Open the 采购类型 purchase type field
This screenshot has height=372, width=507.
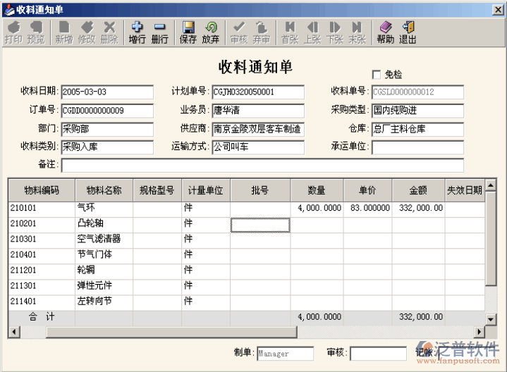[417, 111]
